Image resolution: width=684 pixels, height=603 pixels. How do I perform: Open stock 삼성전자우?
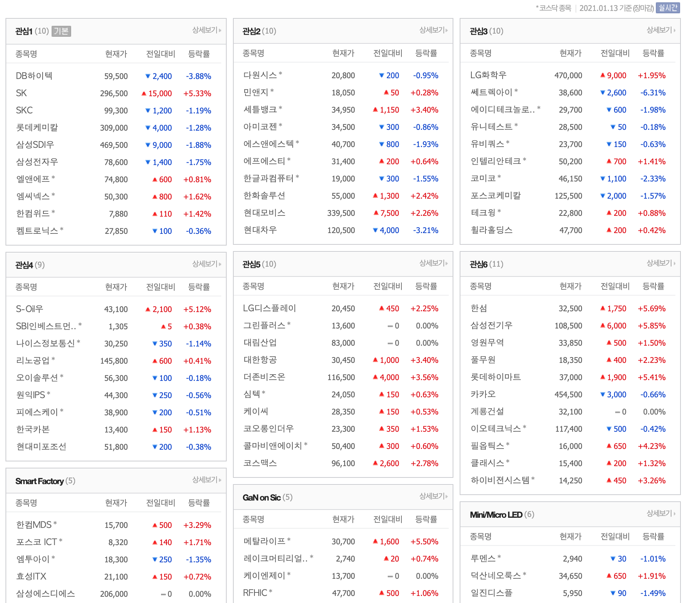click(37, 162)
